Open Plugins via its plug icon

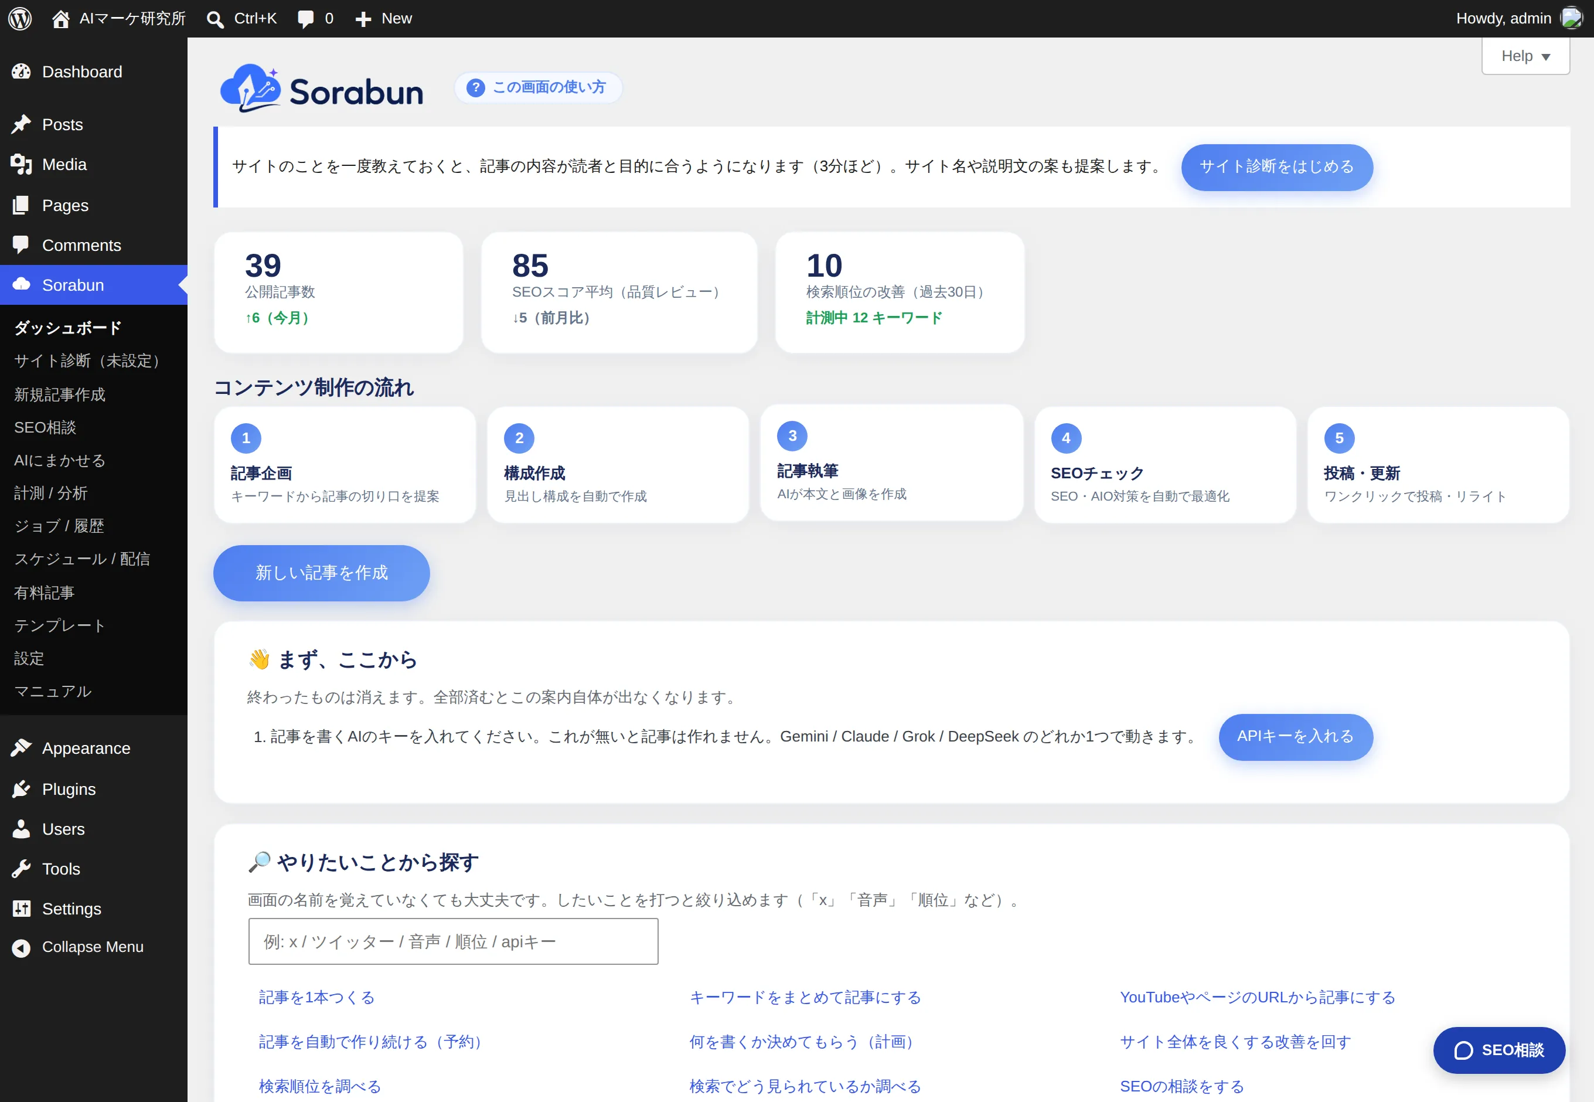[22, 789]
